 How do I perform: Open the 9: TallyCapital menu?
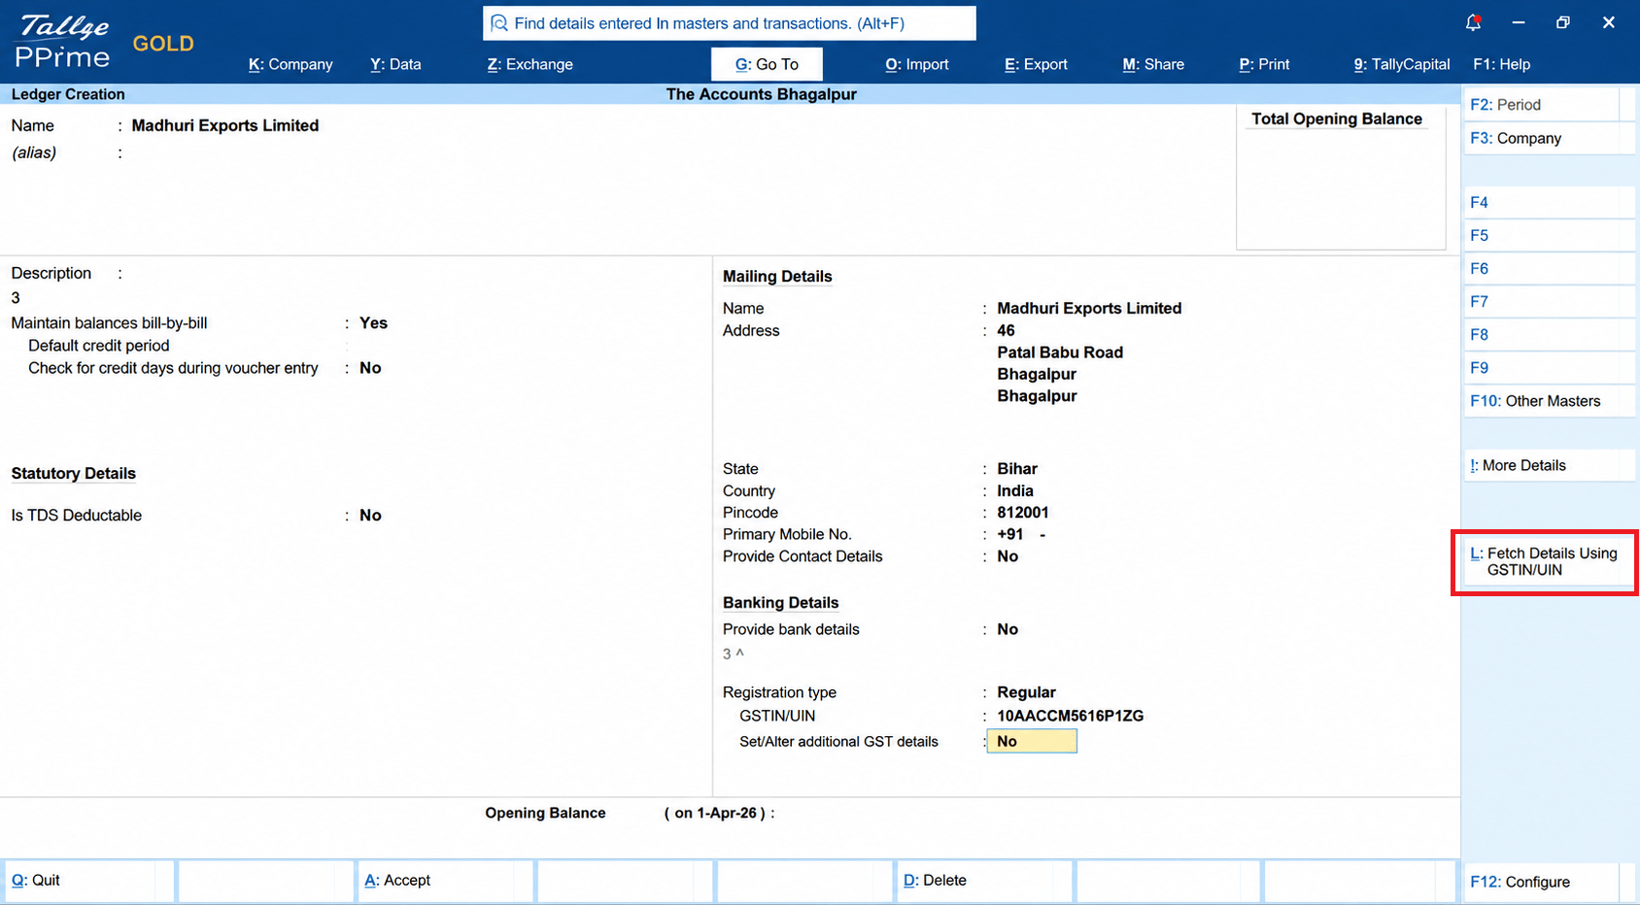coord(1401,64)
